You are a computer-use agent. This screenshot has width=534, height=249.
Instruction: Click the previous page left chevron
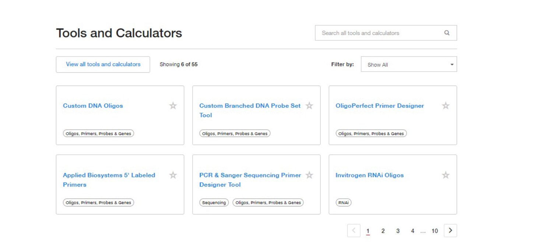[354, 231]
